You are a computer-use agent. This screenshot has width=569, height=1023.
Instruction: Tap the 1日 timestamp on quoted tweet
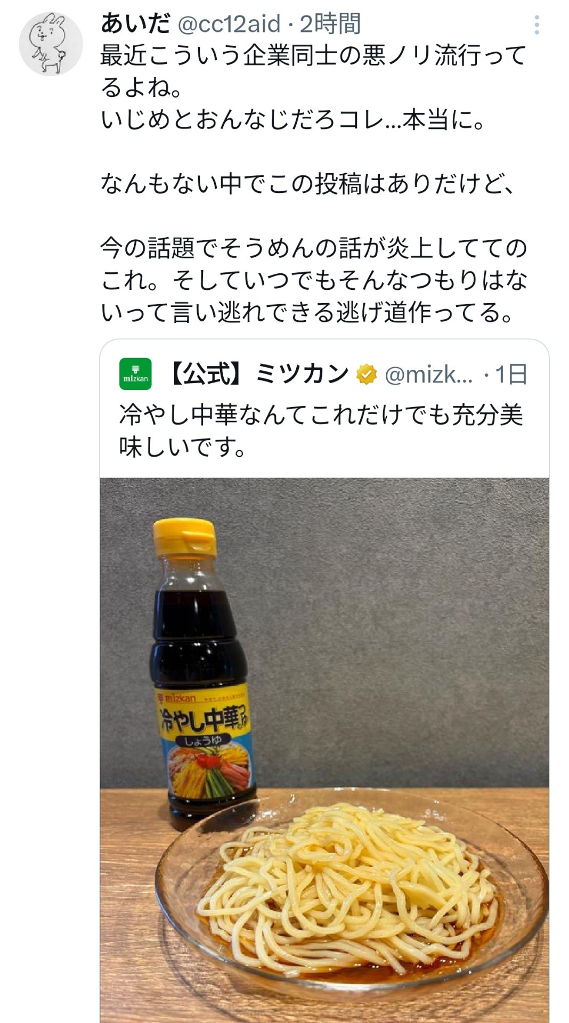[x=511, y=375]
